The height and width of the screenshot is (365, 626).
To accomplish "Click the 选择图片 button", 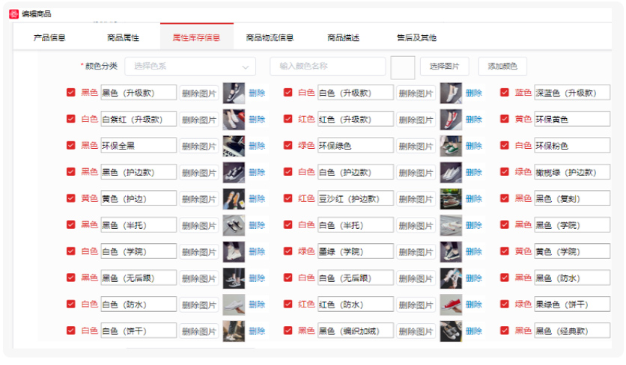I will (444, 67).
